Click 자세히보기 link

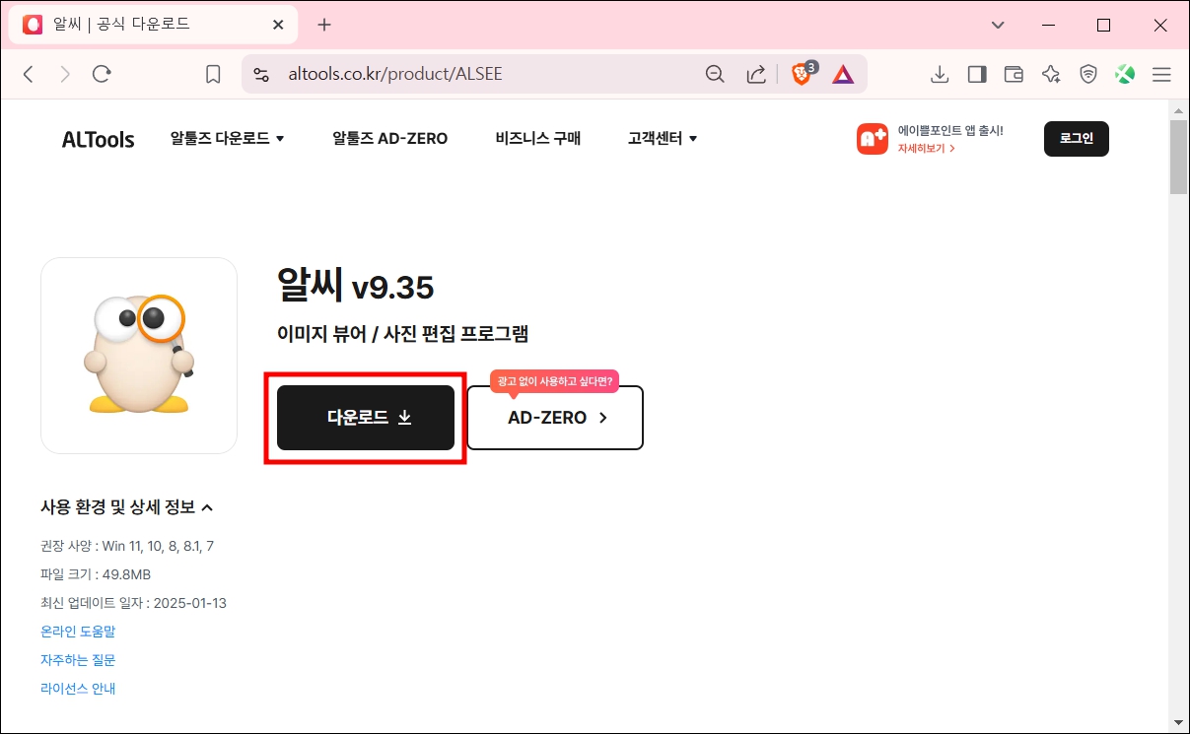tap(926, 148)
